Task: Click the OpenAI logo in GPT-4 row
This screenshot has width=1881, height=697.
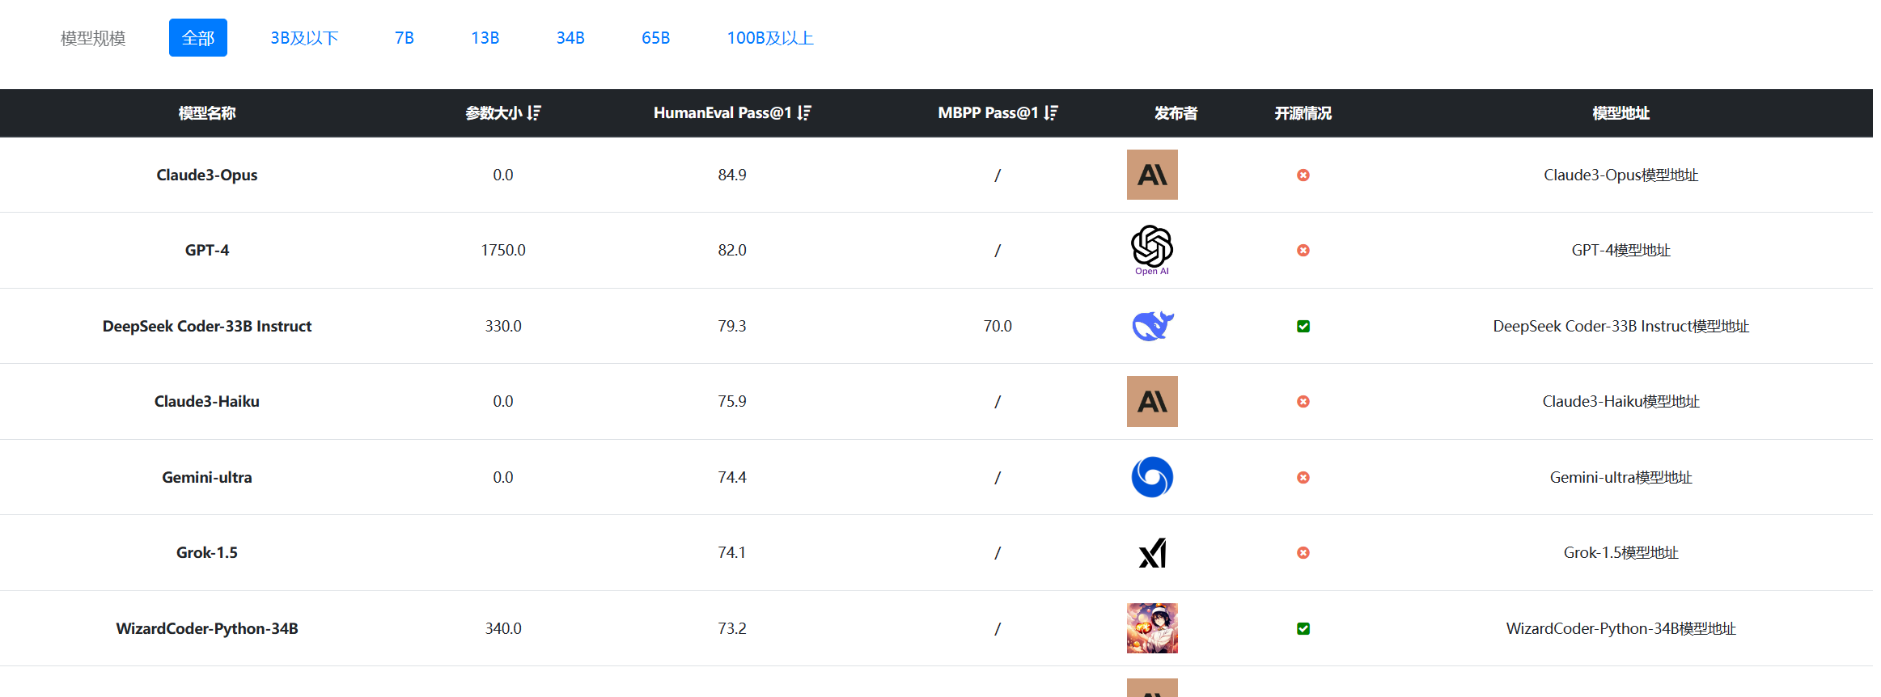Action: (1152, 250)
